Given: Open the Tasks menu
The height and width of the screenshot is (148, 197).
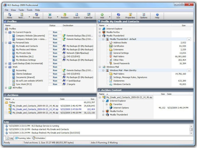Looking at the screenshot, I should [21, 10].
